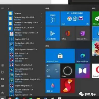99x99 pixels.
Task: Collapse the Cadence PCB 17.4-2019 folder
Action: click(x=25, y=29)
